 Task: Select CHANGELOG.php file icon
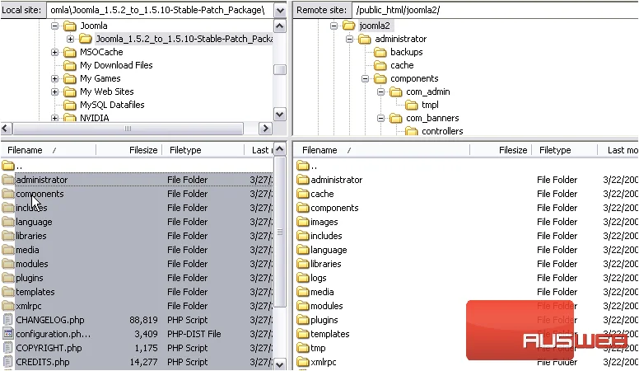click(8, 320)
